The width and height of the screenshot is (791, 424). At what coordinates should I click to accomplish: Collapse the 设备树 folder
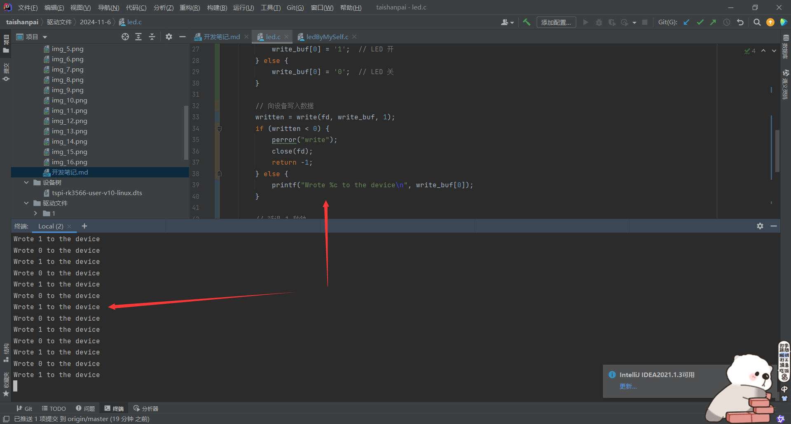pyautogui.click(x=26, y=182)
